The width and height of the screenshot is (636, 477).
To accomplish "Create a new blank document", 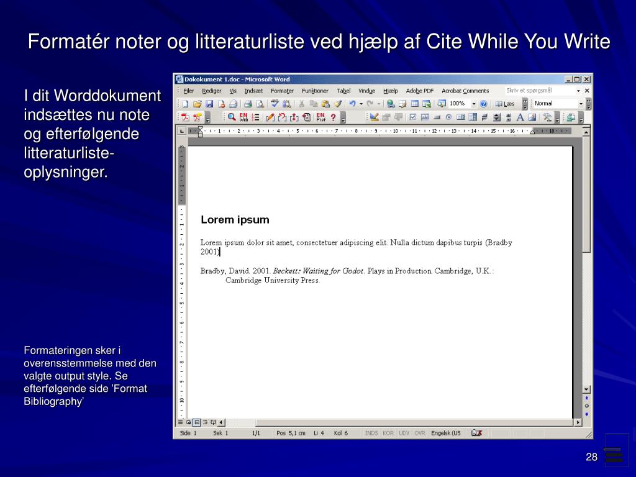I will [x=185, y=104].
